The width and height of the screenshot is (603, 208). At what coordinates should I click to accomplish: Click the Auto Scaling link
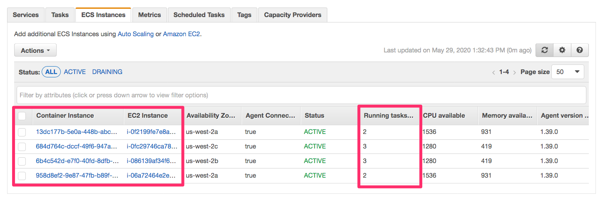tap(135, 34)
